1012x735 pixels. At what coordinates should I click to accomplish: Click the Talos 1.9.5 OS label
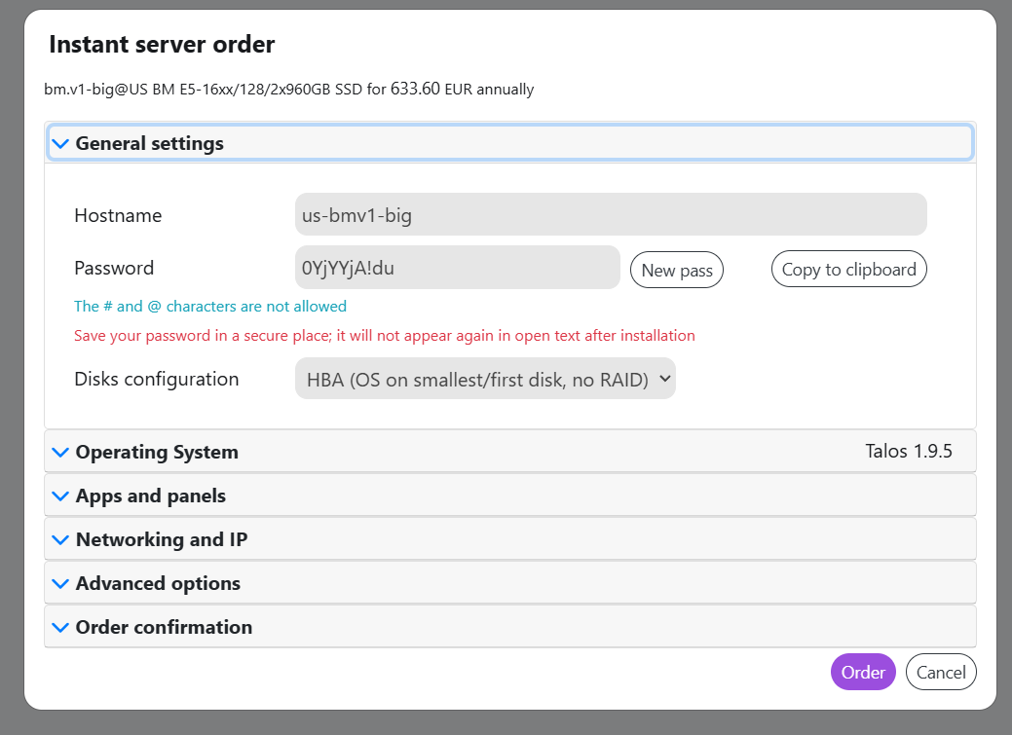(x=908, y=452)
